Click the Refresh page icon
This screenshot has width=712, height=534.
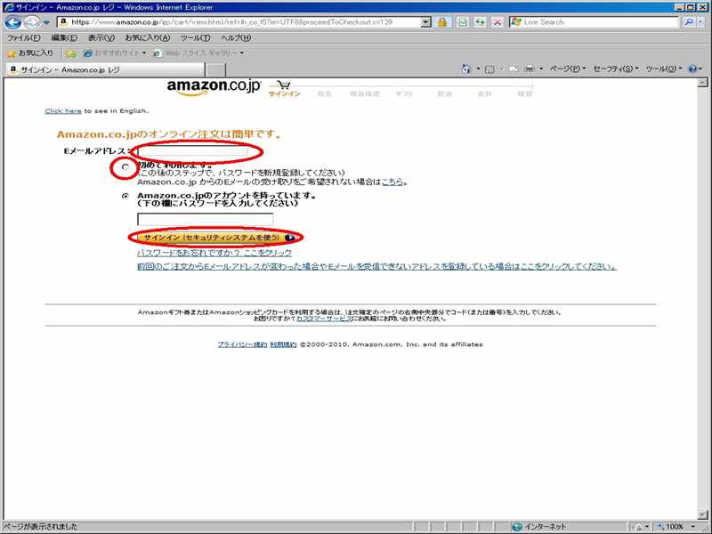[480, 22]
